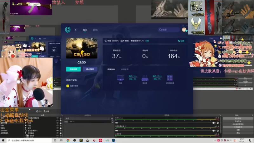Show hidden system tray icons
This screenshot has width=254, height=143.
pyautogui.click(x=215, y=140)
